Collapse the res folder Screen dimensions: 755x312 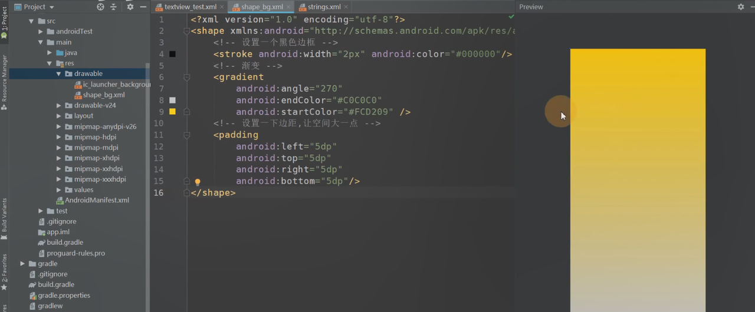(x=50, y=63)
